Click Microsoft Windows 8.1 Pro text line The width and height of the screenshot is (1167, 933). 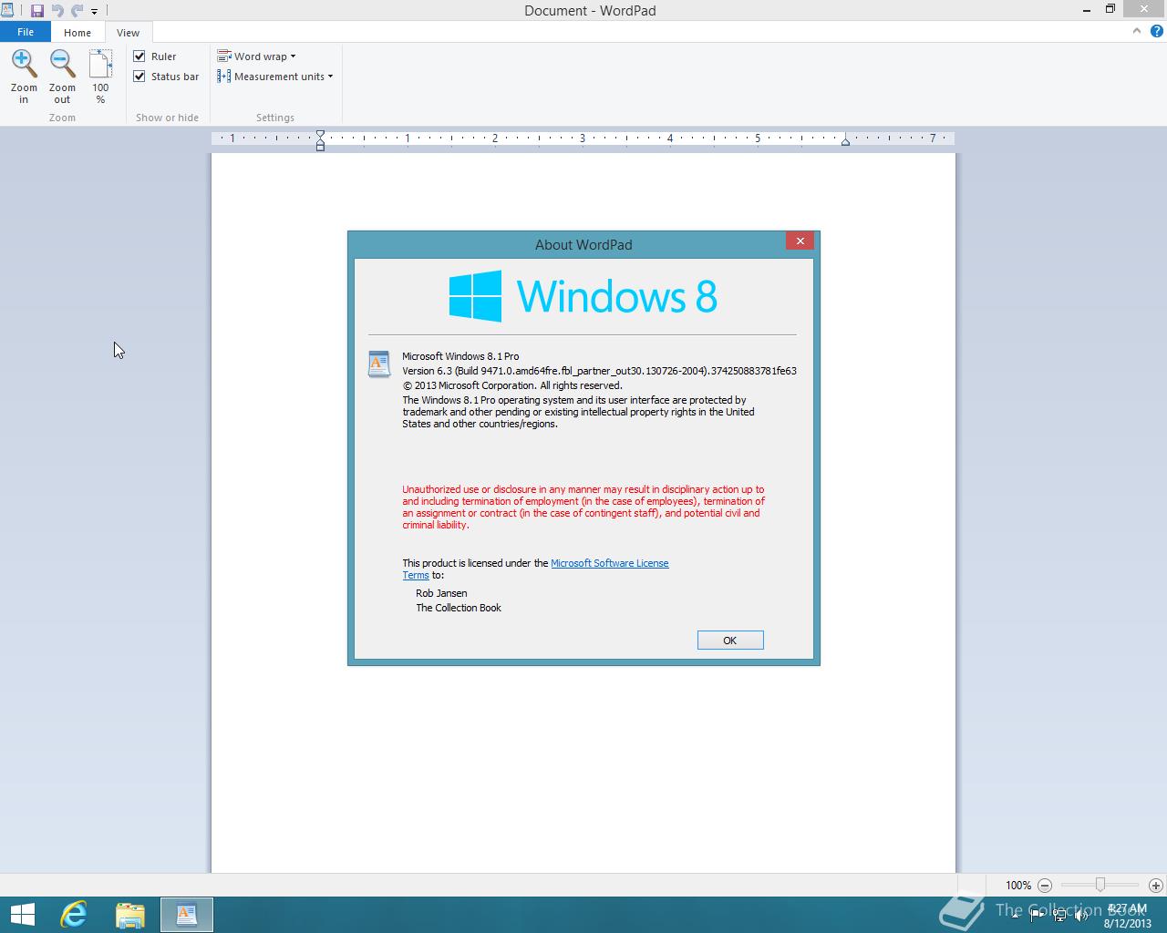tap(460, 356)
